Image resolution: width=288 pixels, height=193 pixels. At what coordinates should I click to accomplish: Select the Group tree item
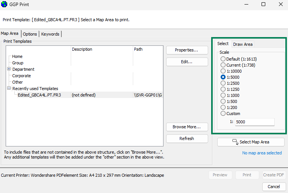(18, 63)
